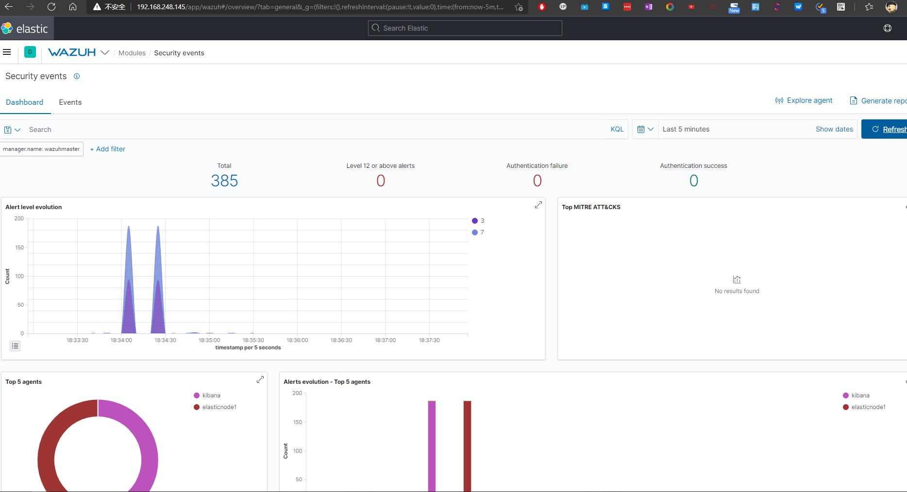Switch to the Events tab
The width and height of the screenshot is (907, 492).
(x=70, y=102)
